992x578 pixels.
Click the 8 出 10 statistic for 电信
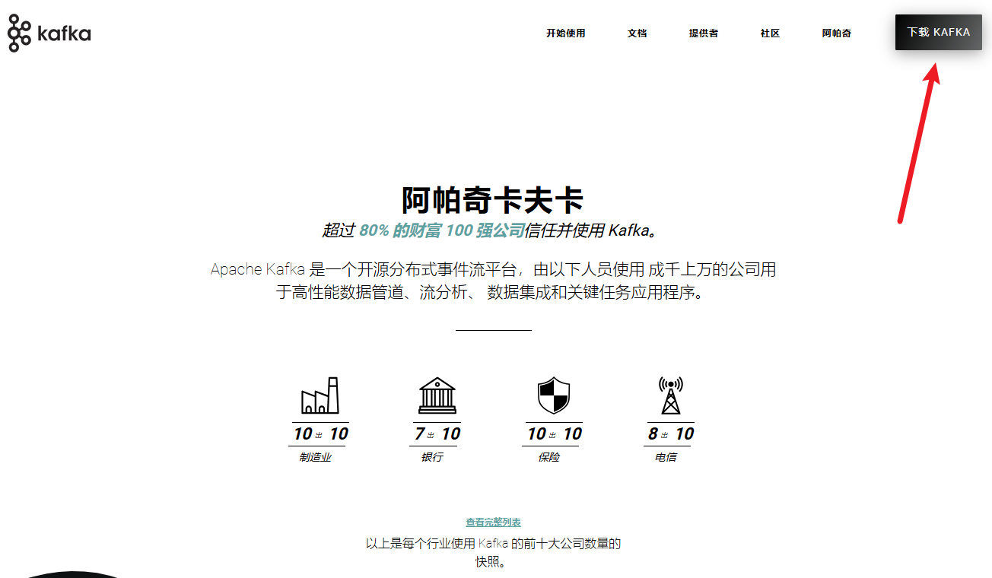[671, 433]
